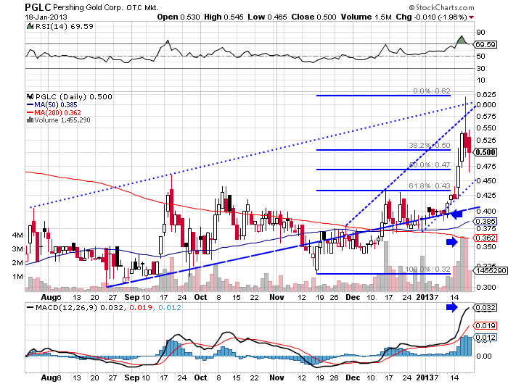Screen dimensions: 508x384
Task: Click the 50.0%: 0.47 Fibonacci label
Action: pyautogui.click(x=430, y=164)
